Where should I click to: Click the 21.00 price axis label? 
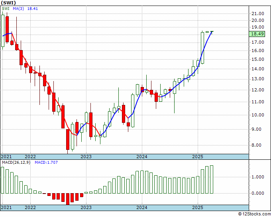(258, 14)
